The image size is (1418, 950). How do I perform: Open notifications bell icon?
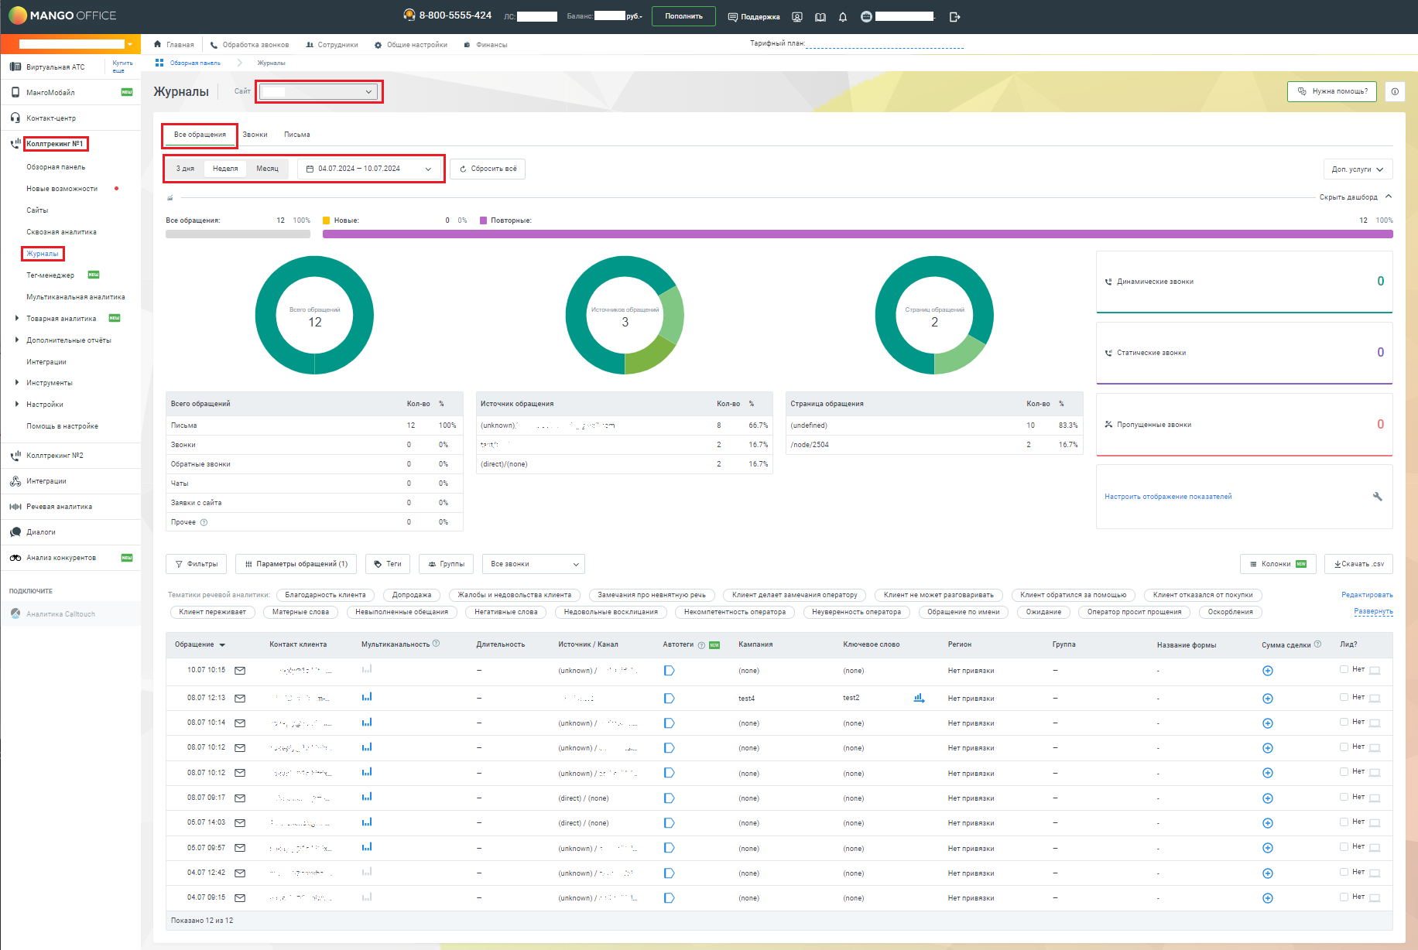tap(843, 16)
